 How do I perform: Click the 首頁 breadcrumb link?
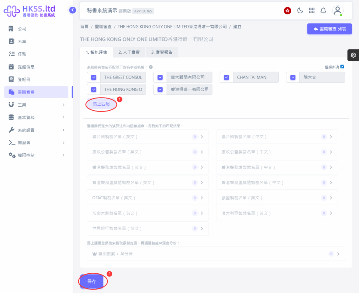point(84,27)
